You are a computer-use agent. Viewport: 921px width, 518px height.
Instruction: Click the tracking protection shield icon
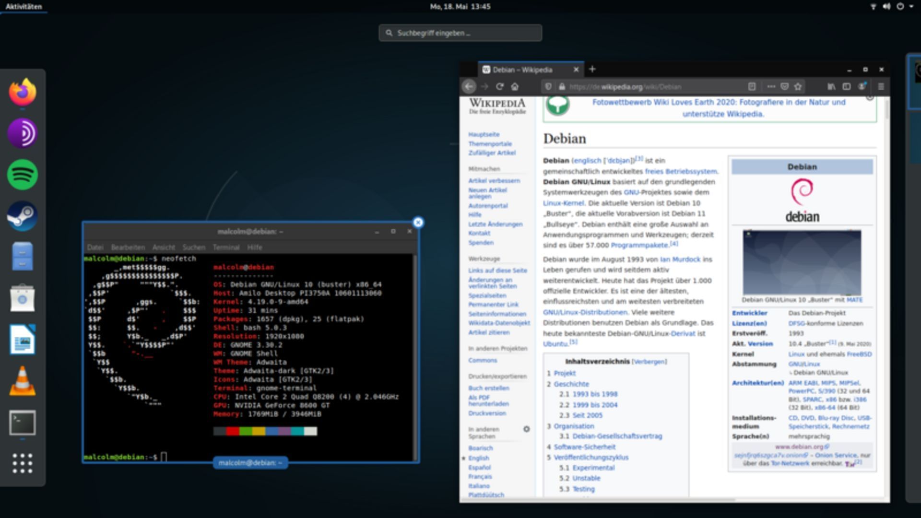547,87
